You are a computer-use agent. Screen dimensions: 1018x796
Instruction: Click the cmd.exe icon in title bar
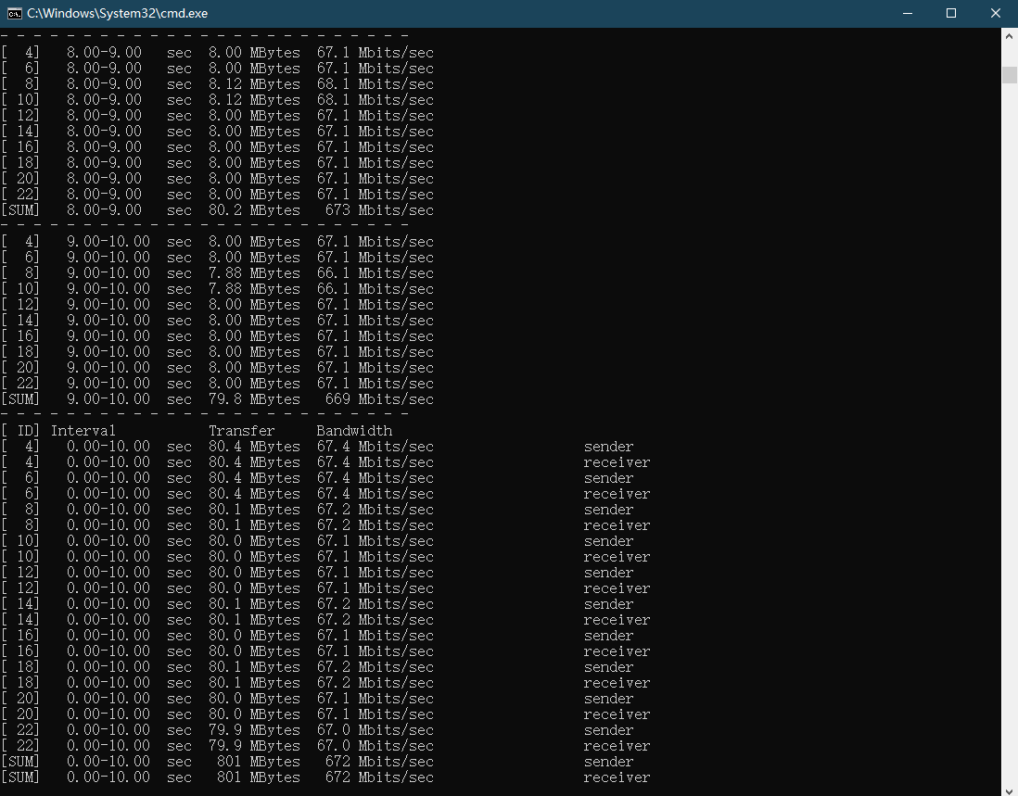pos(14,14)
